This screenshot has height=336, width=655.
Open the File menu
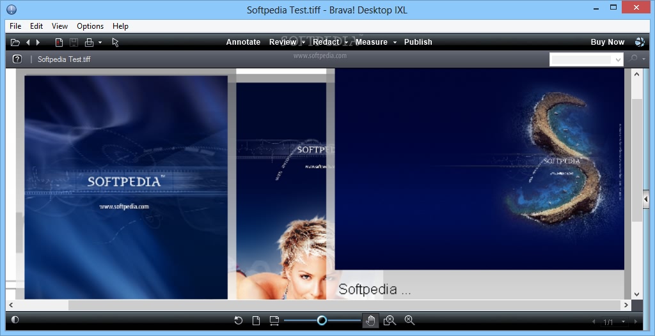(x=15, y=26)
